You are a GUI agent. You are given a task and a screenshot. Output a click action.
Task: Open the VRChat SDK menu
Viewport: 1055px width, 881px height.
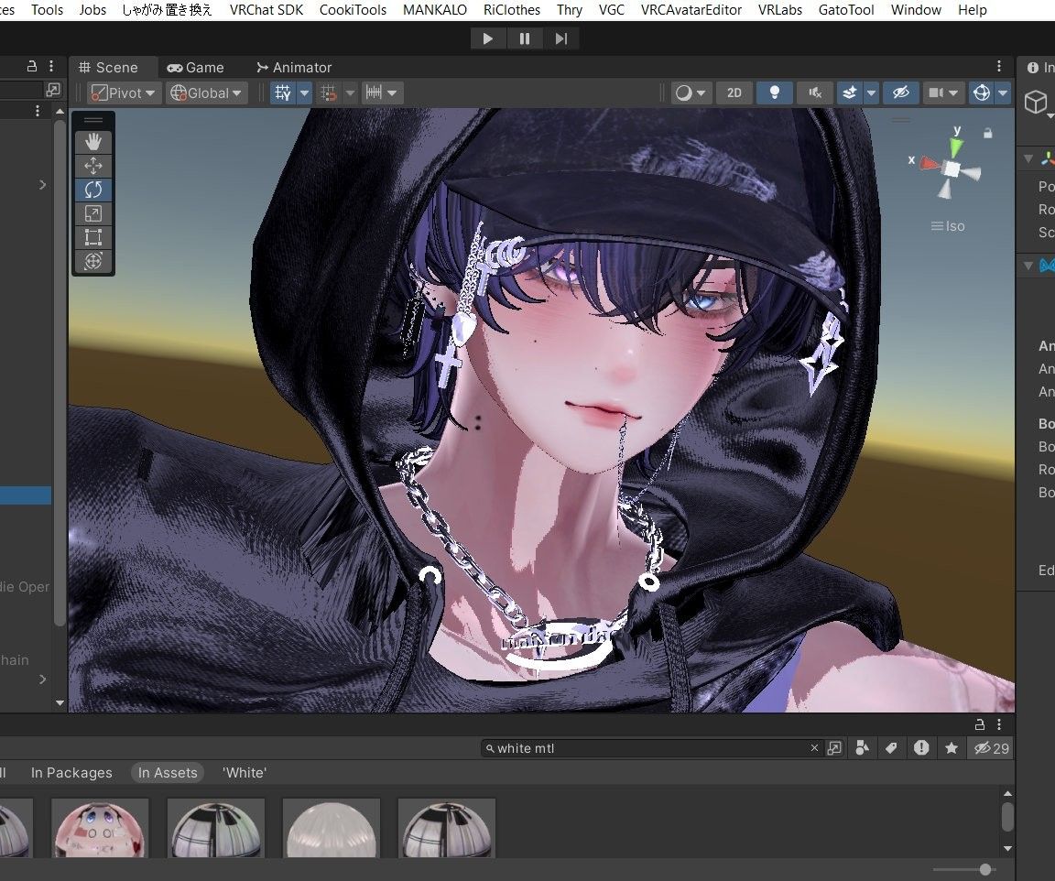266,10
